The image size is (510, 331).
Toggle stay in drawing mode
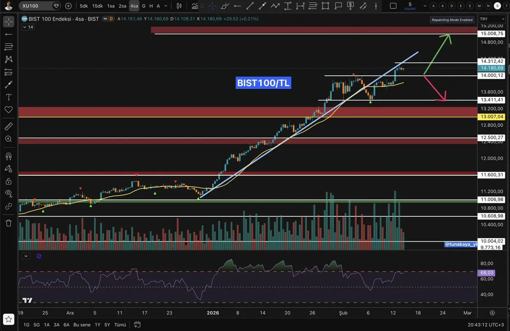pyautogui.click(x=9, y=169)
